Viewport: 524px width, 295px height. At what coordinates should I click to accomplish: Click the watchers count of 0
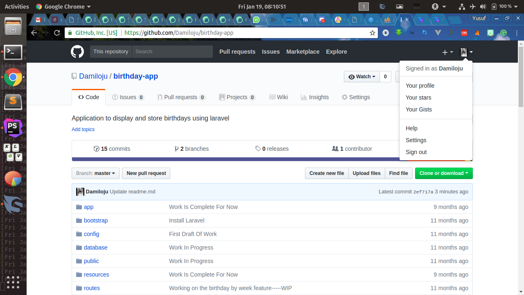(385, 77)
